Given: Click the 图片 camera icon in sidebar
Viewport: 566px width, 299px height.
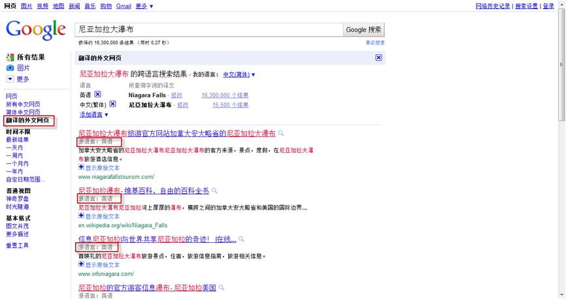Looking at the screenshot, I should click(10, 68).
